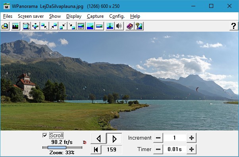Click the Zoom: 33% label
The image size is (239, 157).
coord(62,152)
